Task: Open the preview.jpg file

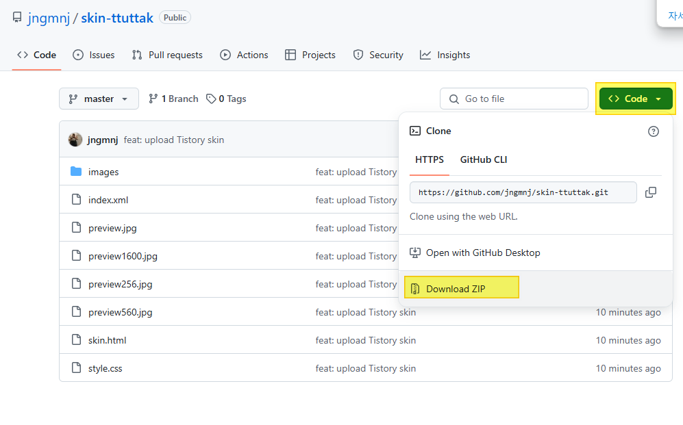Action: pyautogui.click(x=112, y=228)
